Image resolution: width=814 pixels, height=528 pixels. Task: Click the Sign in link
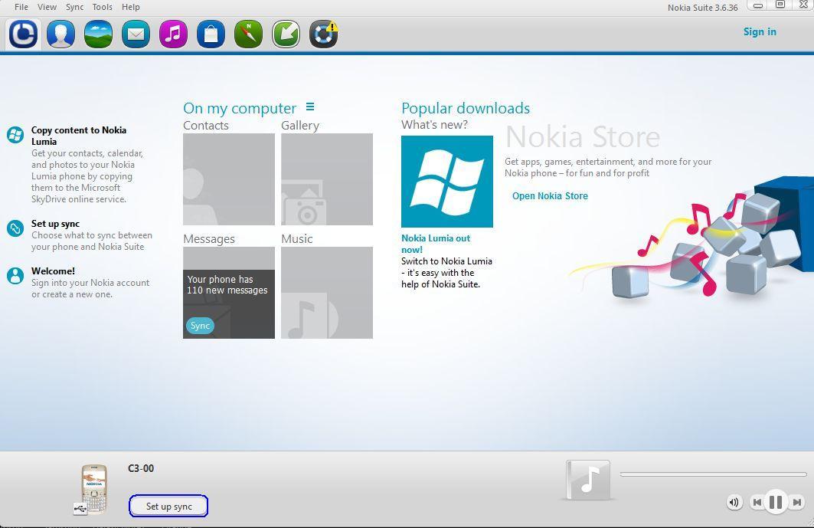[x=760, y=31]
